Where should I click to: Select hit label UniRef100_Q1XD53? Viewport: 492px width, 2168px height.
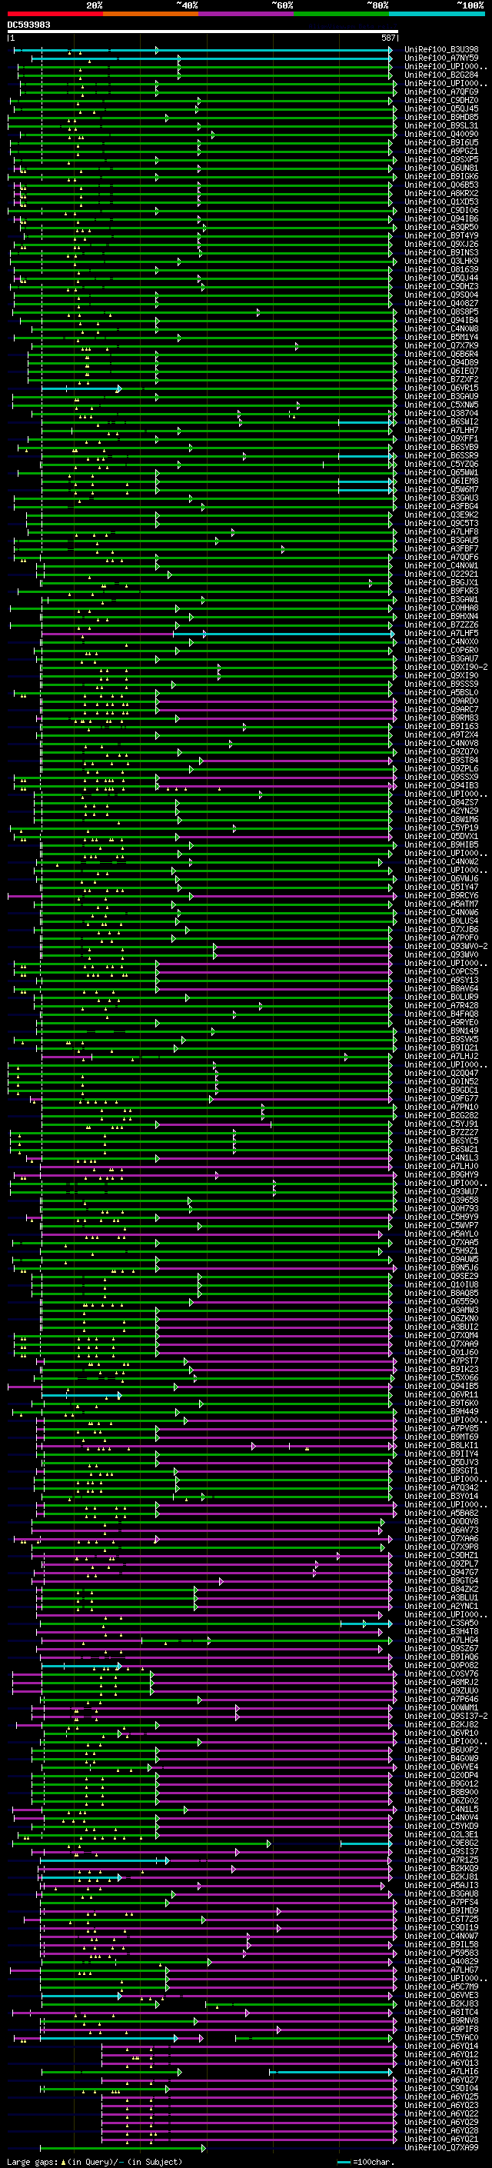coord(441,202)
